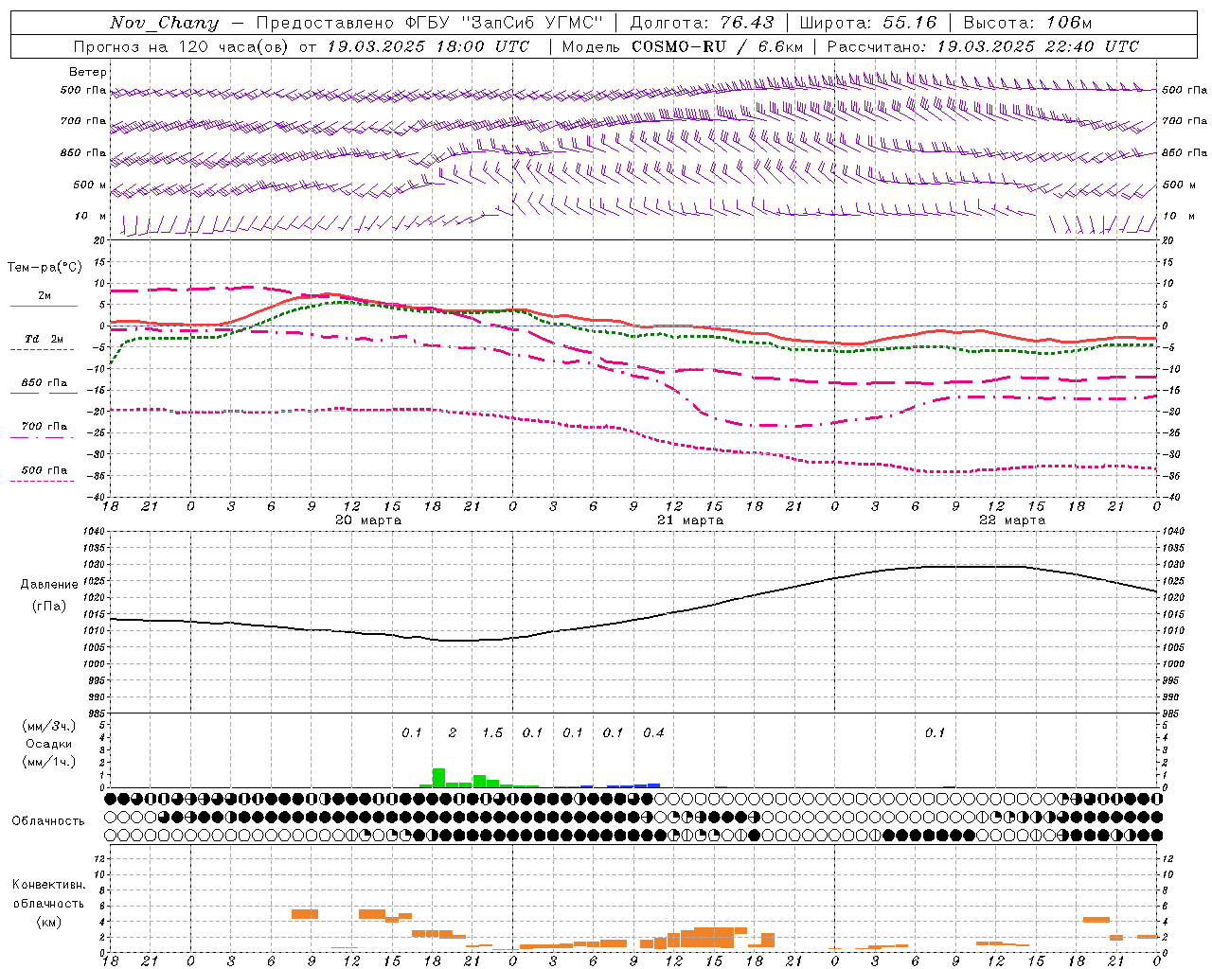Click the 'Осадки' precipitation label

click(49, 744)
